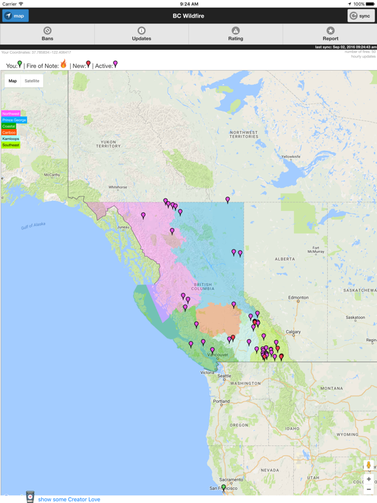The width and height of the screenshot is (377, 503).
Task: Tap the Yellowknife city label
Action: click(291, 157)
